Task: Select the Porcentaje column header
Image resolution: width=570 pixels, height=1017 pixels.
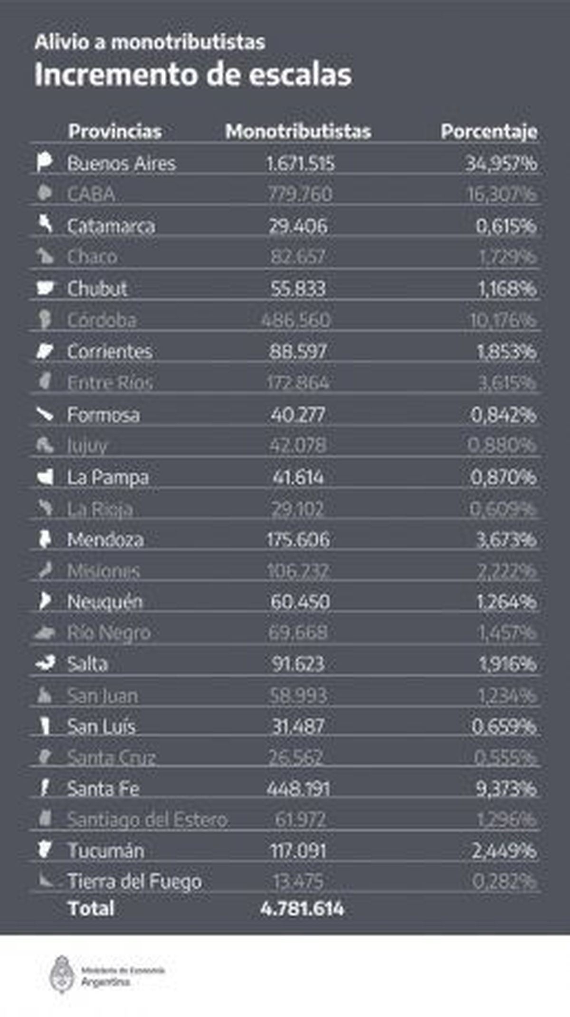Action: pyautogui.click(x=489, y=131)
